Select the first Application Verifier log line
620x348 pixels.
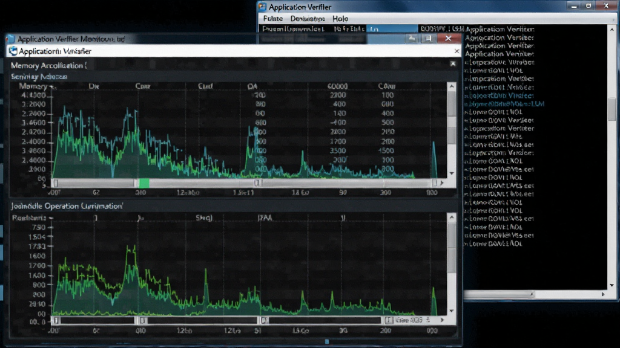click(500, 29)
